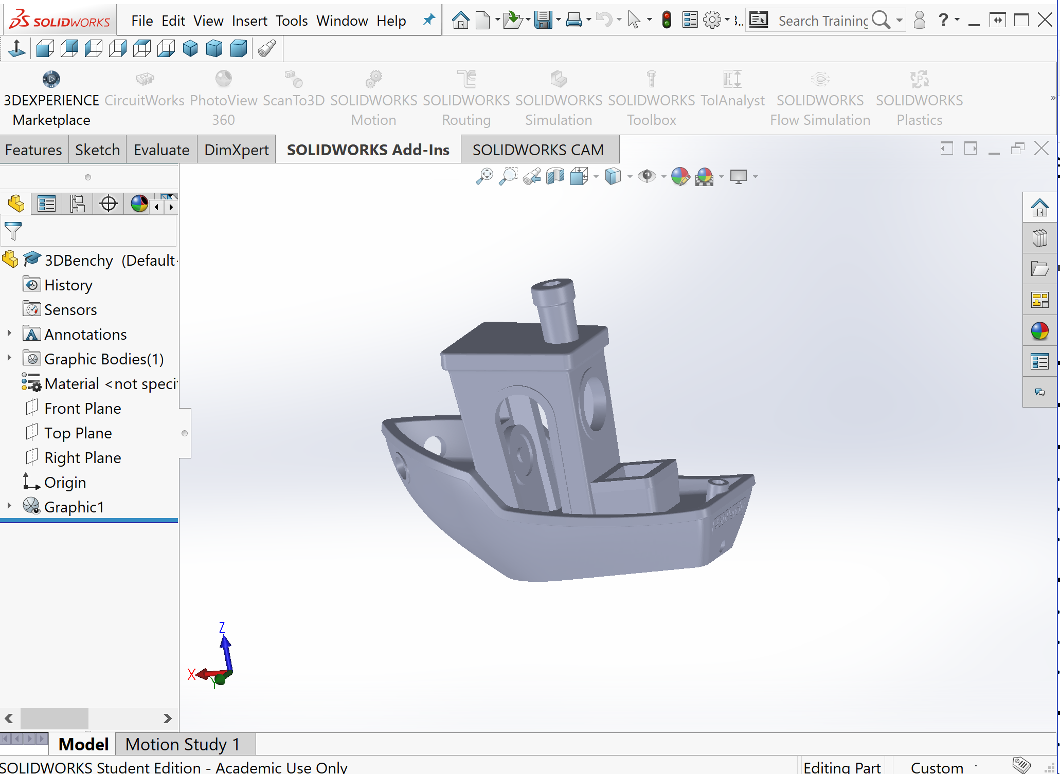Screen dimensions: 1060x774
Task: Click the Save diskette icon
Action: pos(543,21)
